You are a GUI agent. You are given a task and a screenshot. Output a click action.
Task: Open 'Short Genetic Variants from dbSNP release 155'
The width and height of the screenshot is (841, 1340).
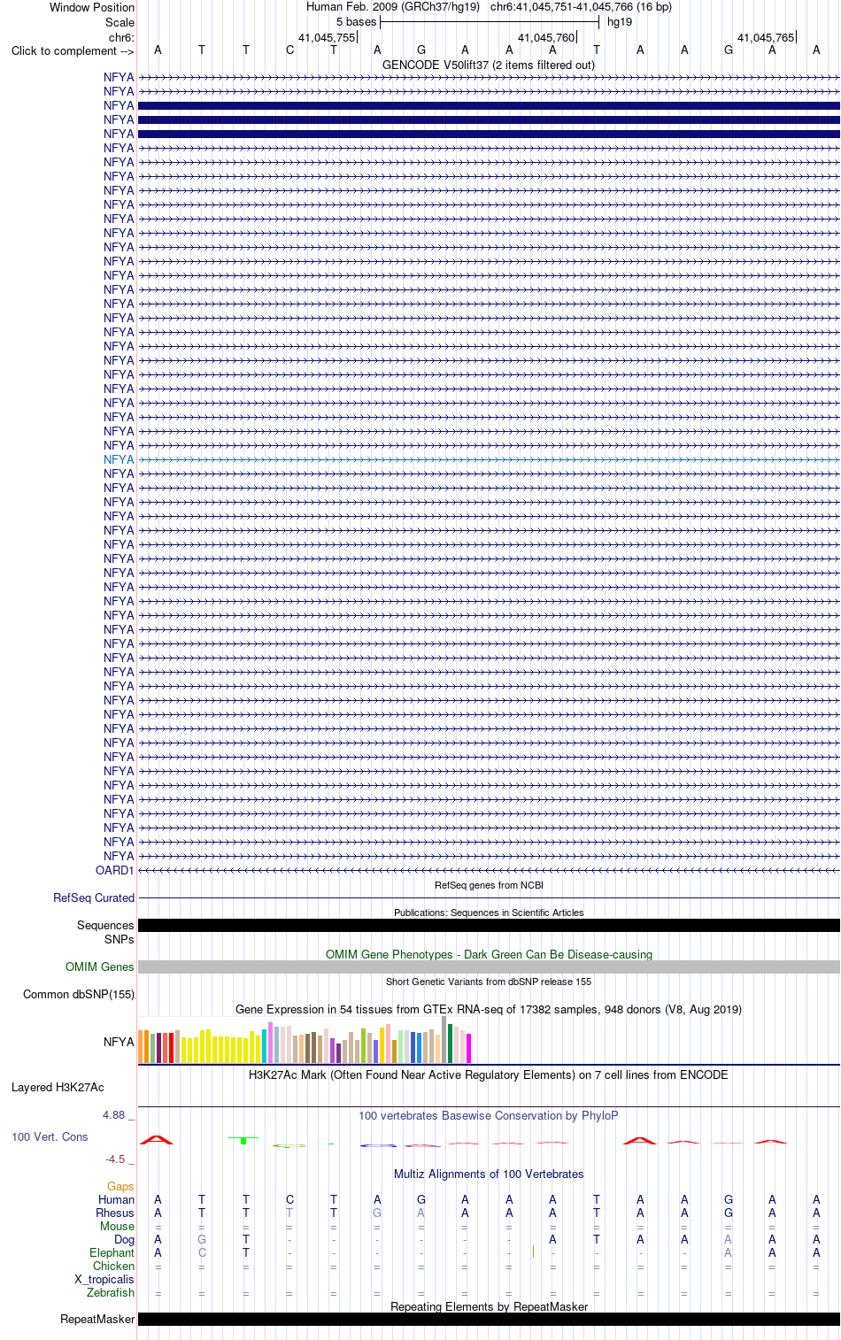489,982
